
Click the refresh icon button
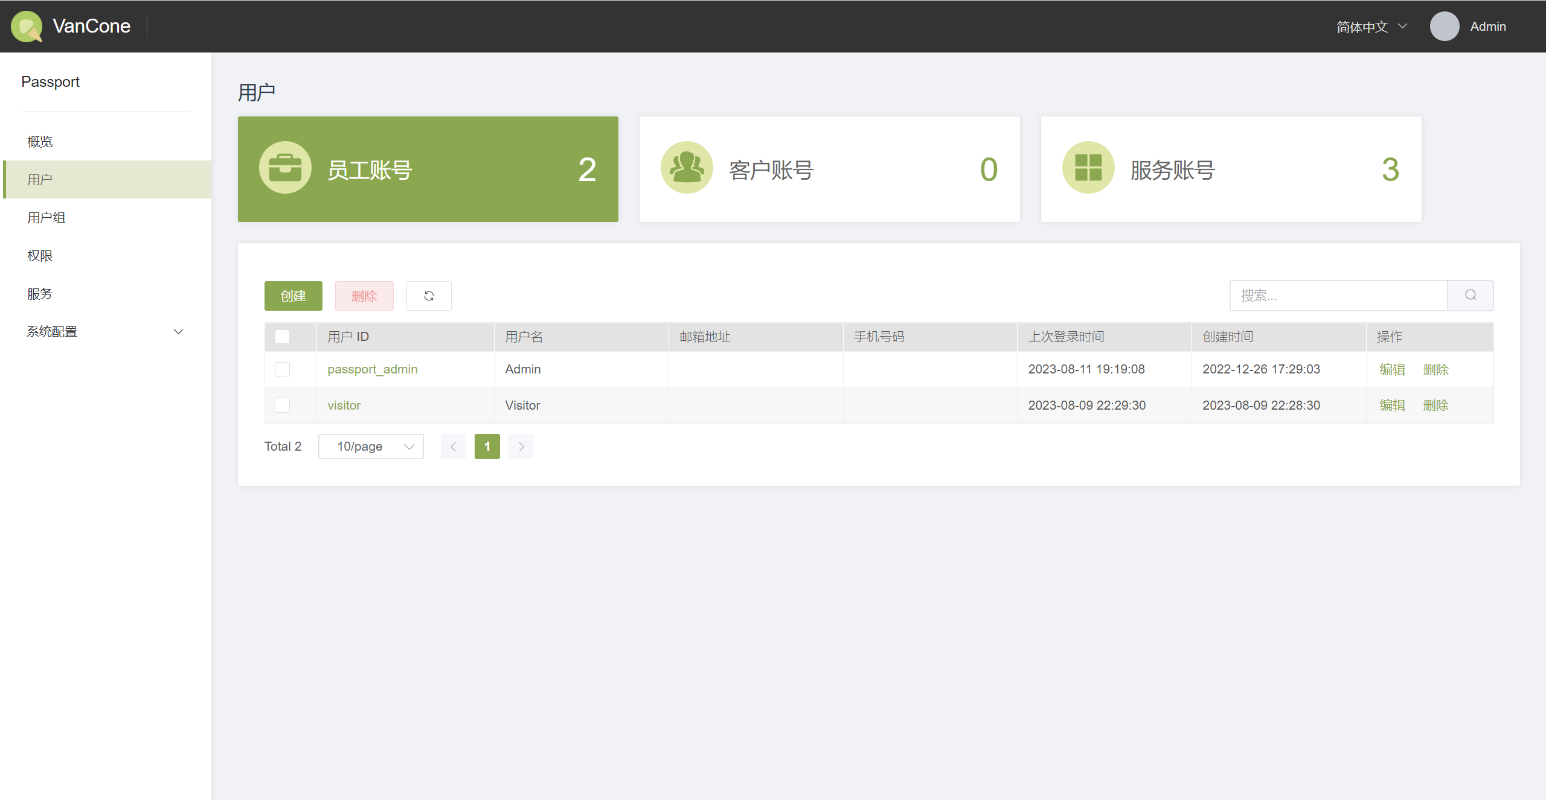[429, 296]
